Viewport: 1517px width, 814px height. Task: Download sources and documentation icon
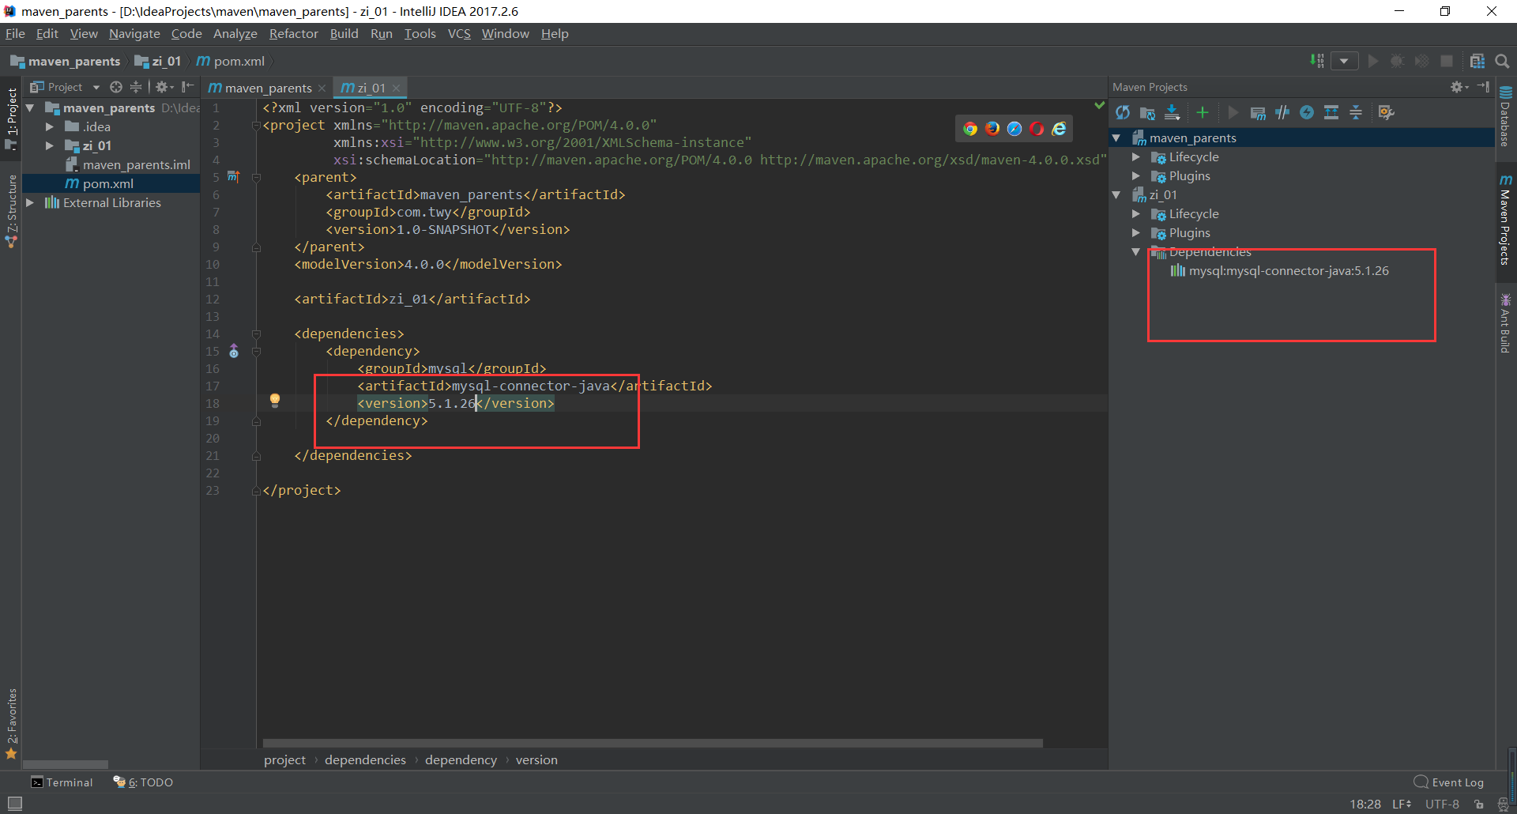click(1173, 112)
